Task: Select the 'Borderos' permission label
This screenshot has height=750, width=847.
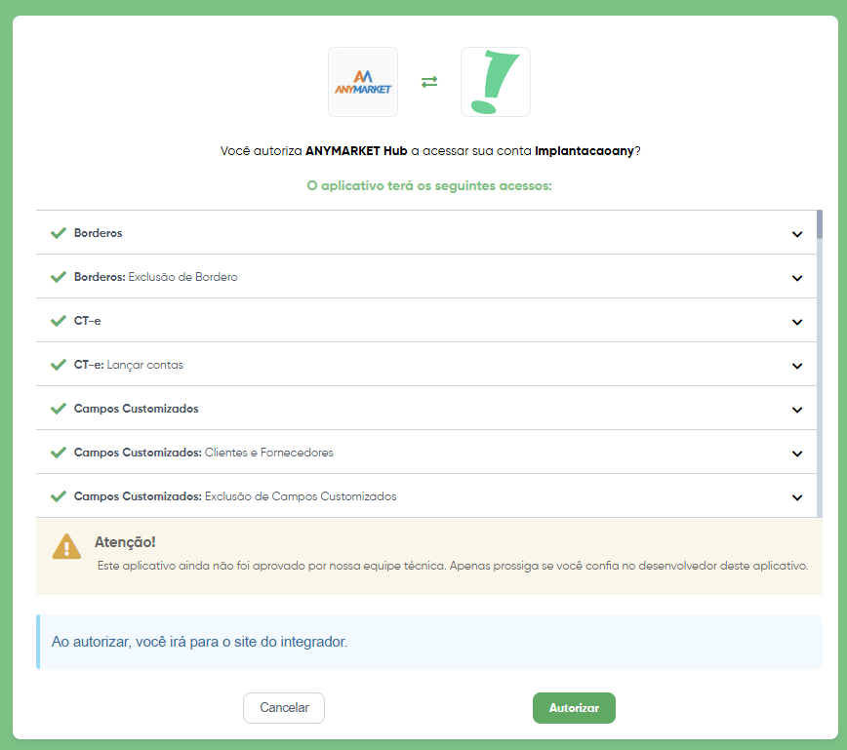Action: (98, 233)
